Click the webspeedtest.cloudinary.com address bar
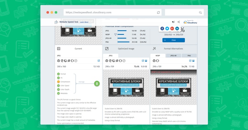Viewport: 248px width, 130px height. tap(110, 12)
